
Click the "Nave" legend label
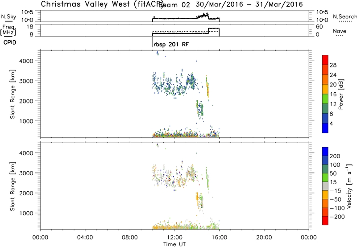coord(340,31)
